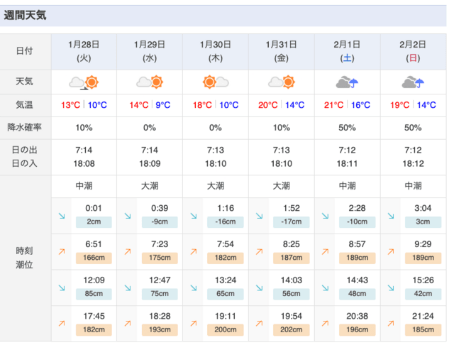Click the high temperature 21°C
The height and width of the screenshot is (345, 454).
(333, 105)
